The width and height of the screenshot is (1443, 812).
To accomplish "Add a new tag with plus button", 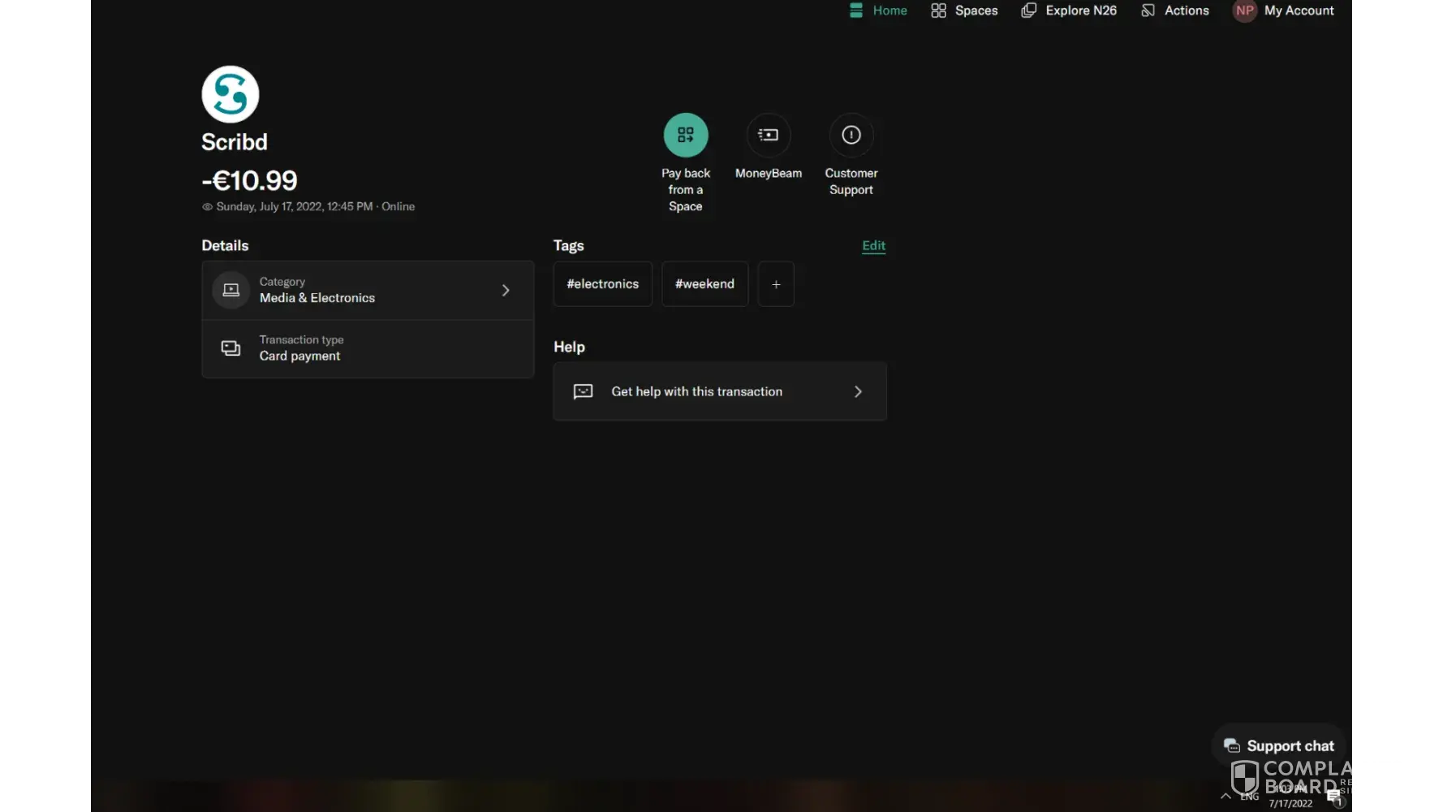I will pos(776,284).
